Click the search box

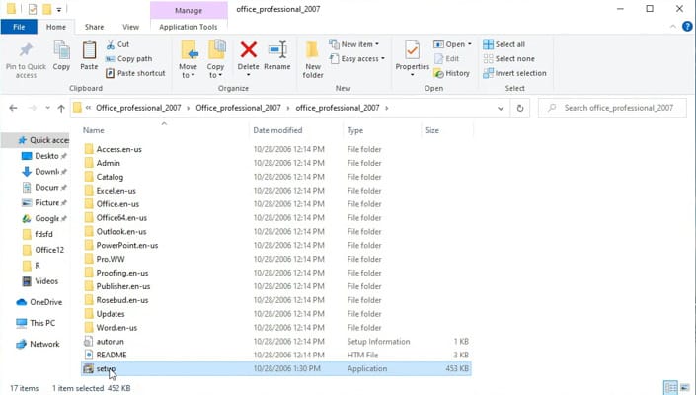tap(612, 108)
